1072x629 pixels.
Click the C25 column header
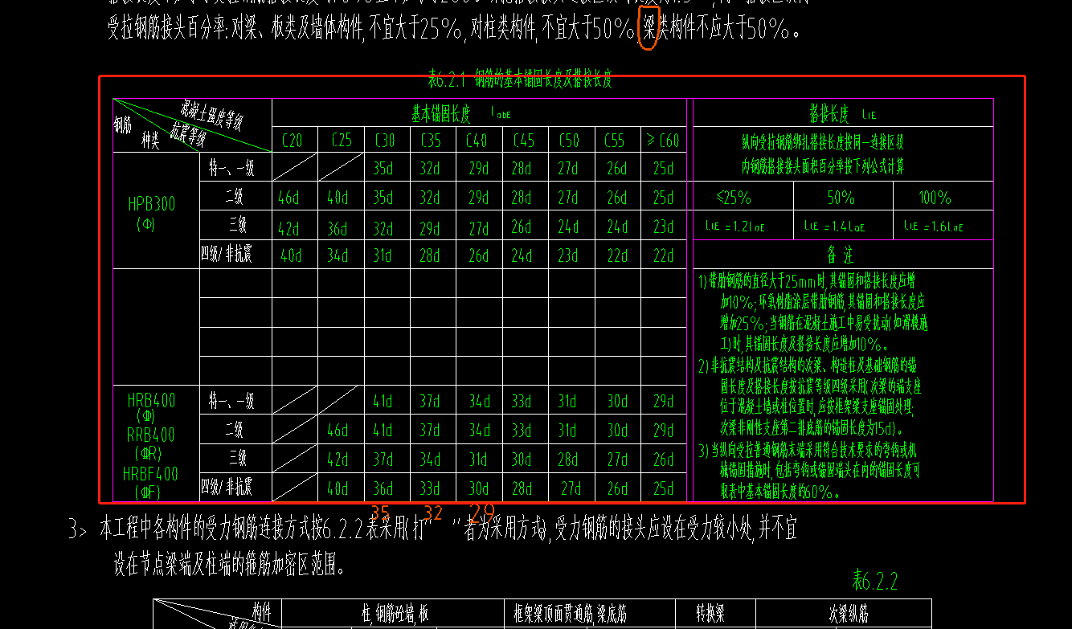click(341, 141)
